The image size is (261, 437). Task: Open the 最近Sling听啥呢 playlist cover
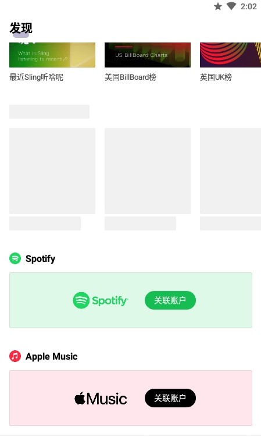coord(52,55)
